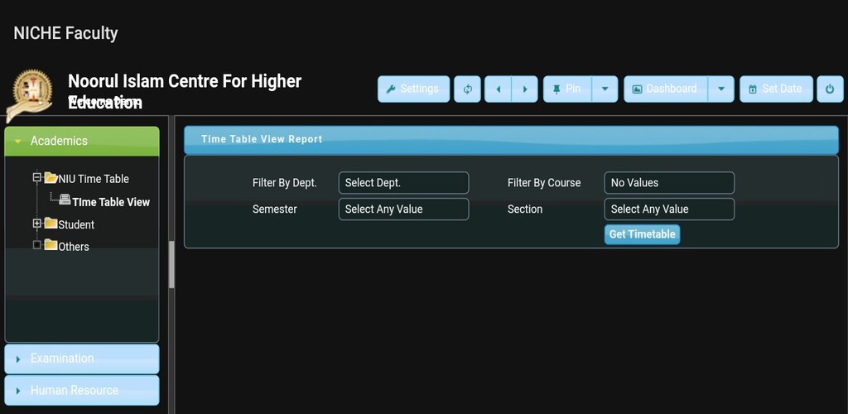Open the Section dropdown

point(668,209)
